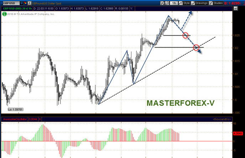
Task: Click the 1.62 price axis label
Action: [x=236, y=48]
